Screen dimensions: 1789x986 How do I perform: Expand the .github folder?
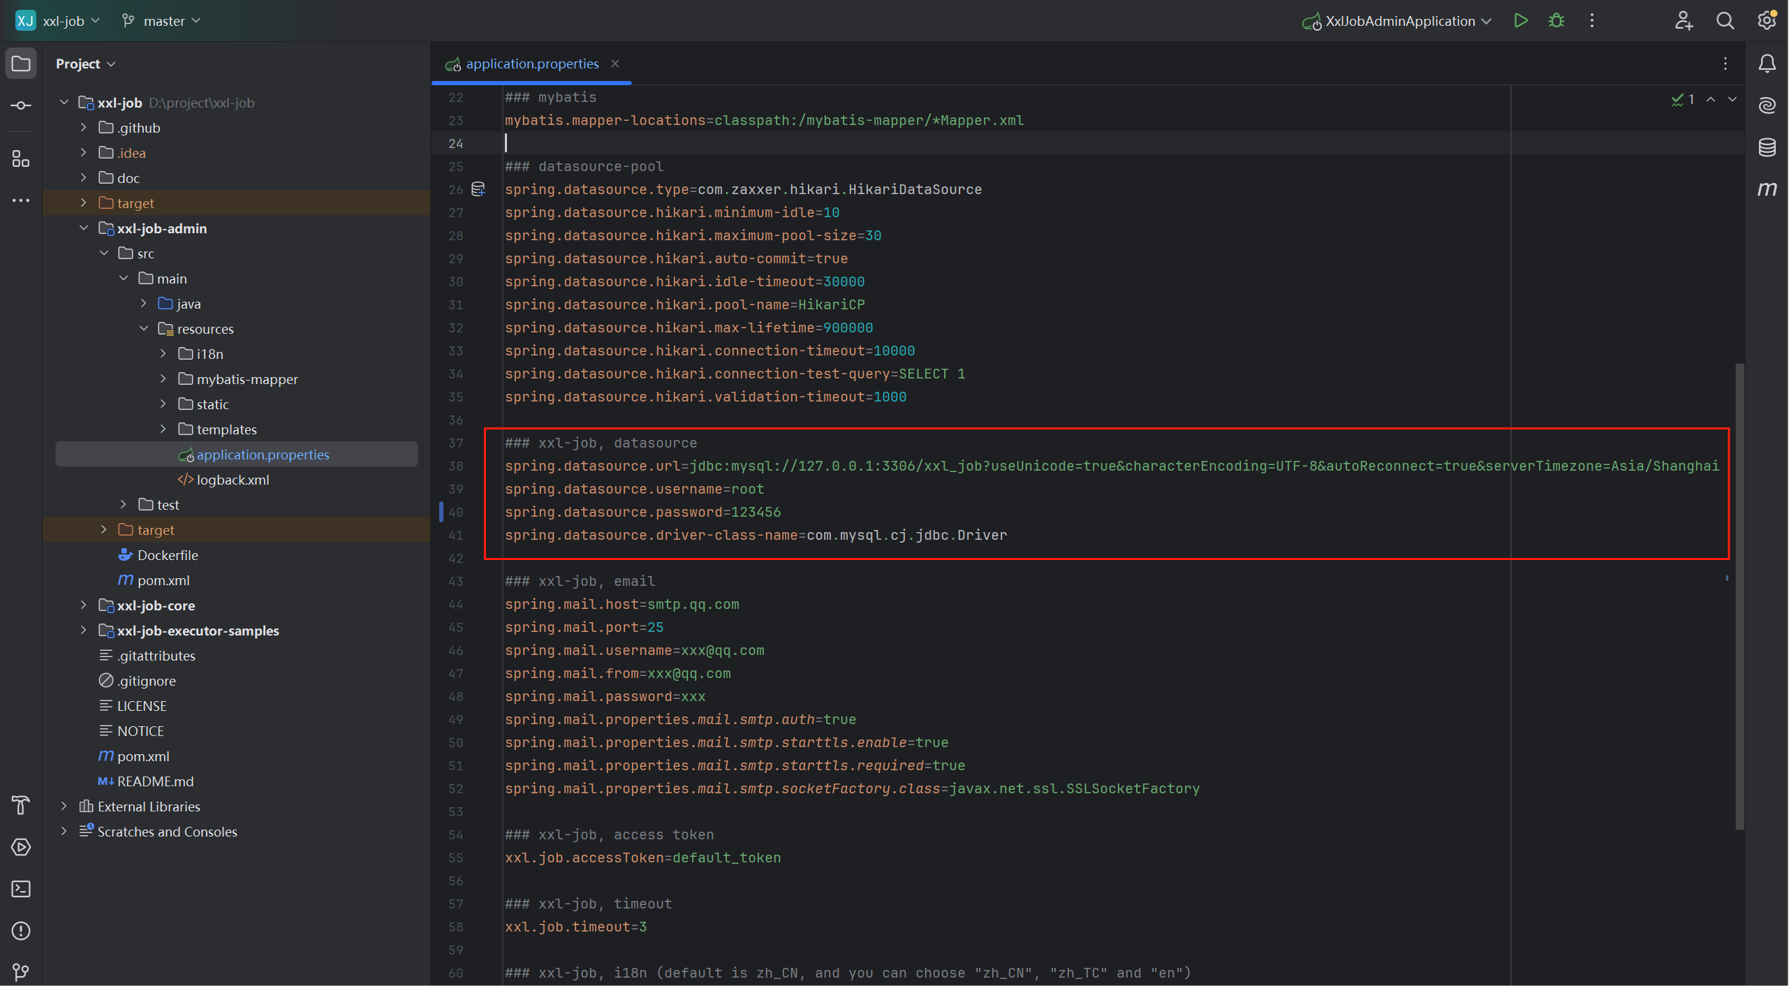tap(84, 128)
